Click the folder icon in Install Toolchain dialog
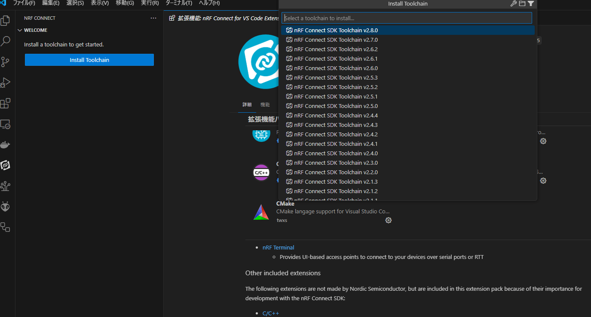Viewport: 591px width, 317px height. 522,3
